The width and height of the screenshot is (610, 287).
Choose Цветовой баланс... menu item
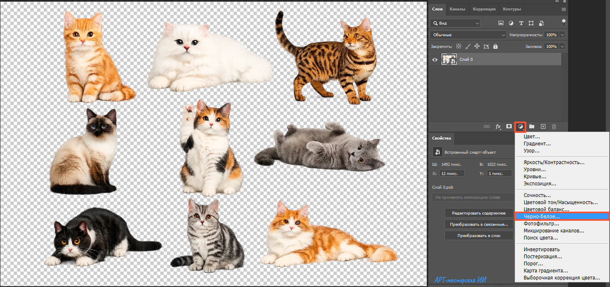coord(562,209)
